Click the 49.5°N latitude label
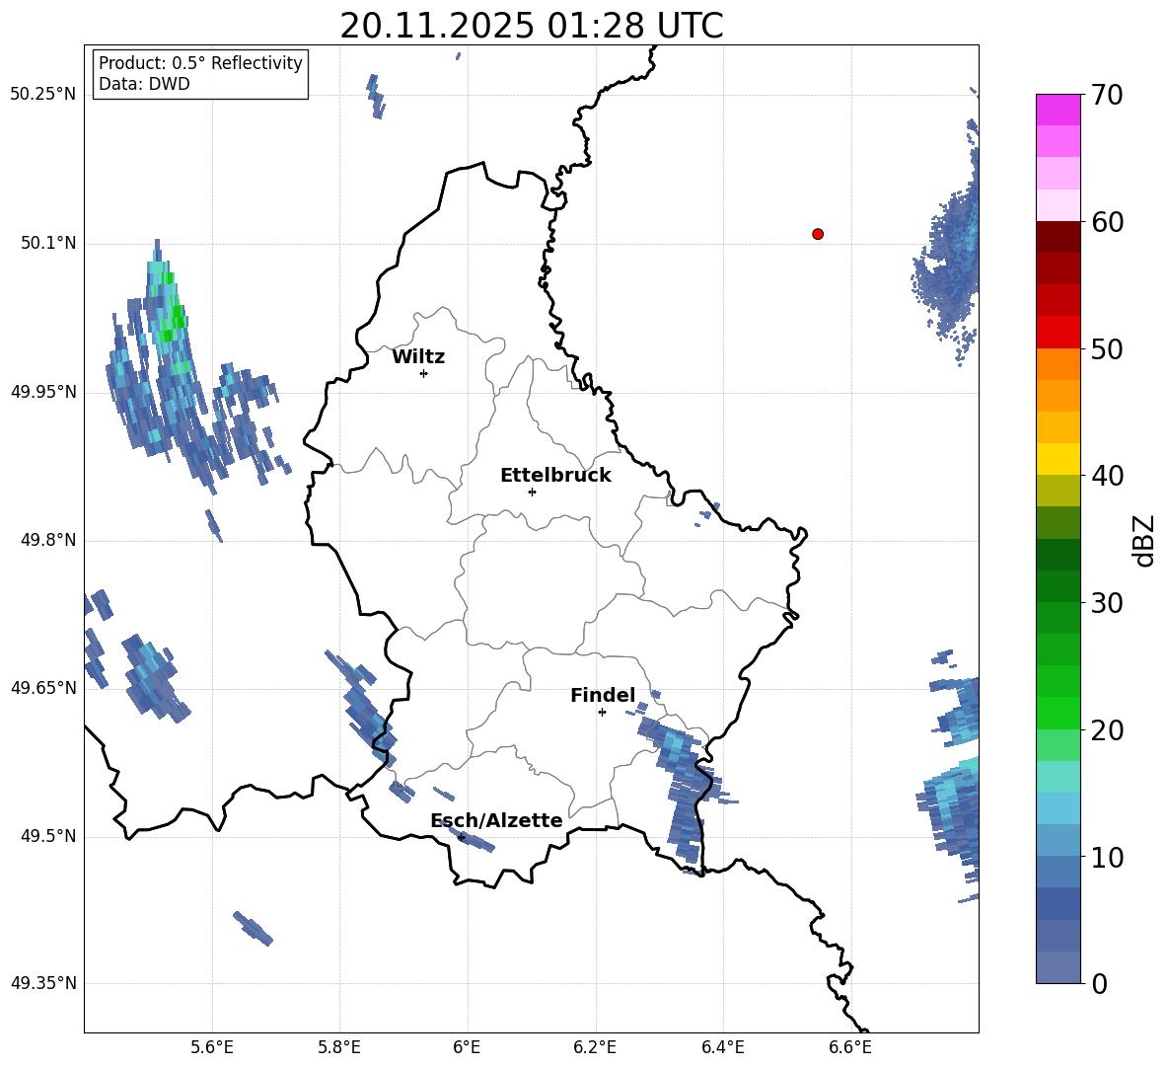This screenshot has height=1067, width=1168. (48, 836)
